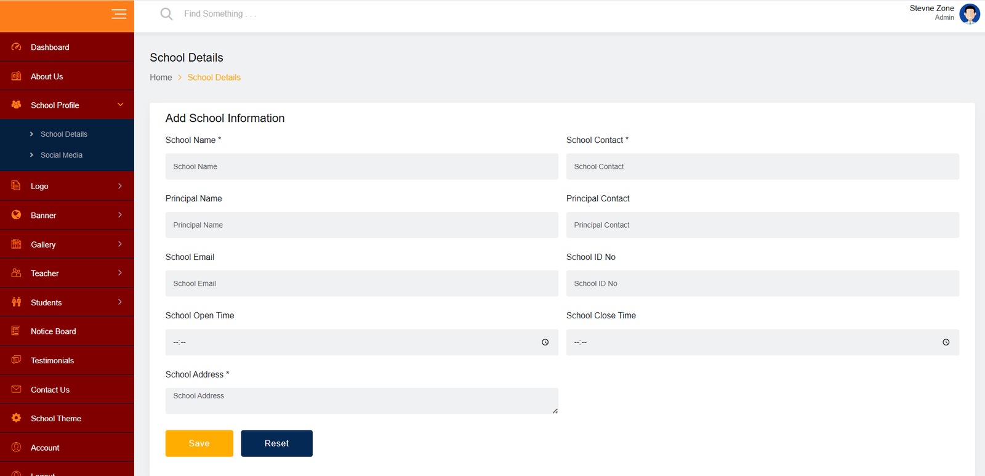This screenshot has width=985, height=476.
Task: Click the Account sidebar icon
Action: pyautogui.click(x=17, y=447)
